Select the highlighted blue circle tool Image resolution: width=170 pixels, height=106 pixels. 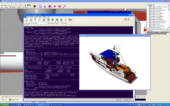click(40, 6)
